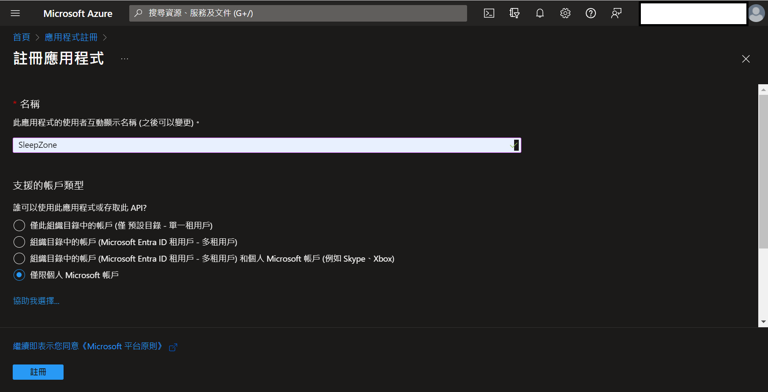This screenshot has height=392, width=768.
Task: Click the search magnifier icon
Action: (x=138, y=13)
